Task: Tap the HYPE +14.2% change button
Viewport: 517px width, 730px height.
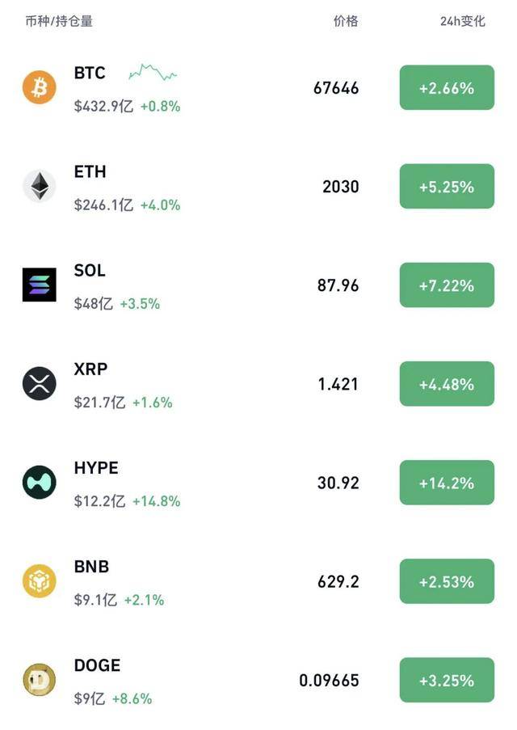Action: (x=447, y=483)
